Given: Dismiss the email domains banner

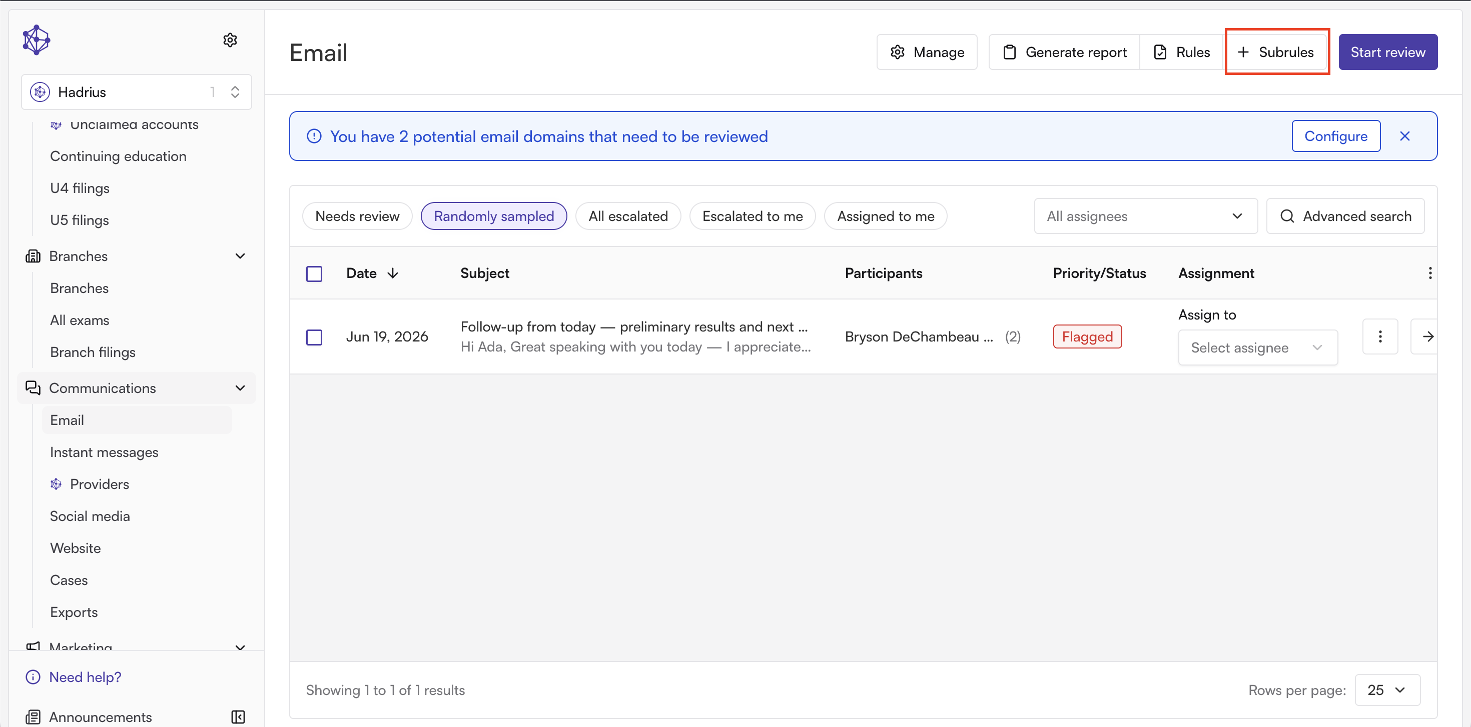Looking at the screenshot, I should click(x=1405, y=136).
